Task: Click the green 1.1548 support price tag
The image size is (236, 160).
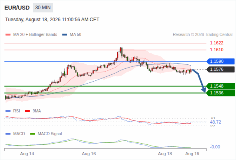Action: click(x=220, y=86)
